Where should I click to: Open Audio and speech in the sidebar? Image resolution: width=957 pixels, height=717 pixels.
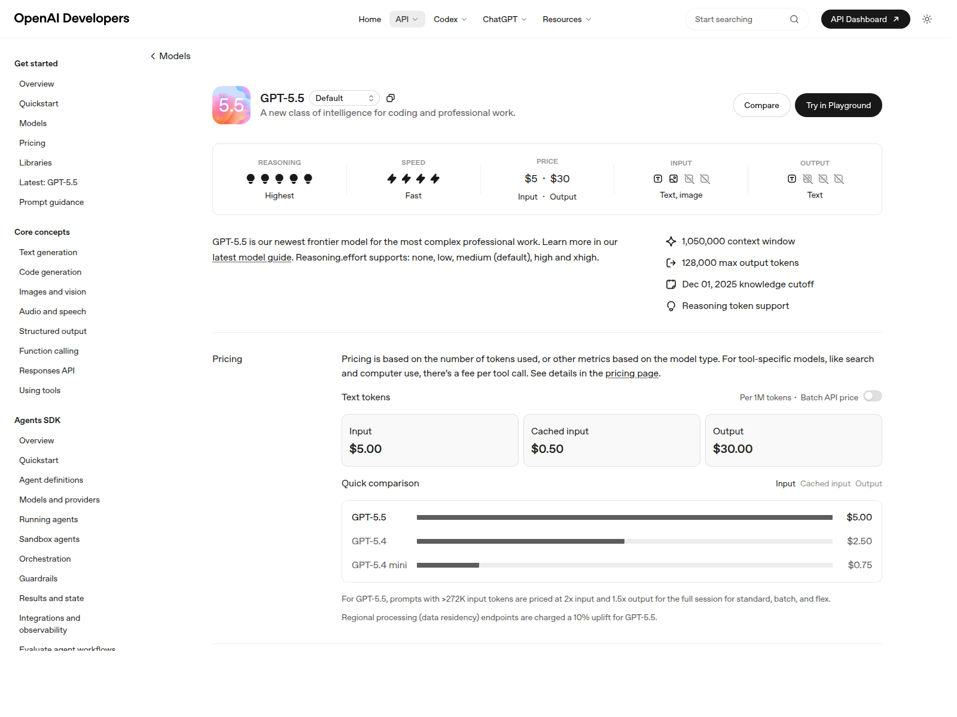tap(53, 311)
